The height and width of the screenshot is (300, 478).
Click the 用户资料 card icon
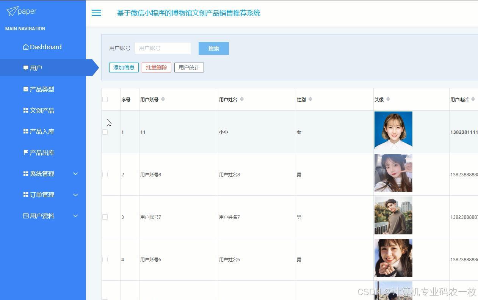pyautogui.click(x=26, y=216)
